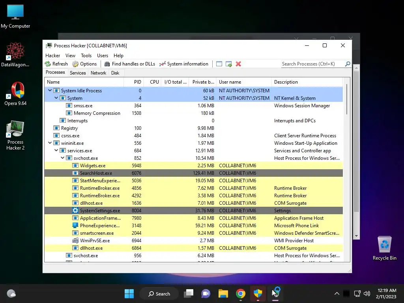Sort by the CPU column header
The image size is (404, 303).
[x=152, y=82]
